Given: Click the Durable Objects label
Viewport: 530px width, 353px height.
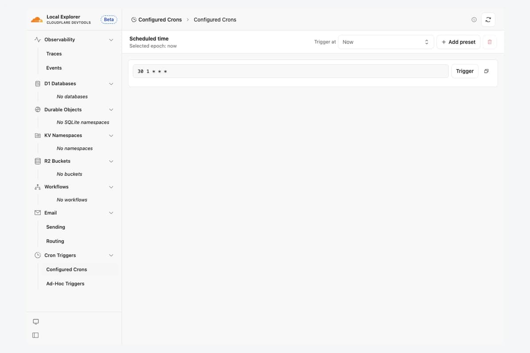Looking at the screenshot, I should click(x=63, y=110).
